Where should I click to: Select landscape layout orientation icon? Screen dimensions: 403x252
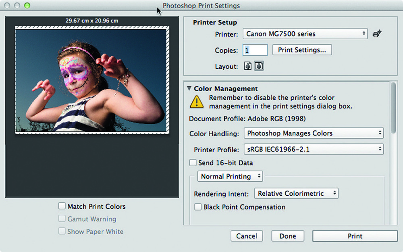coord(259,66)
